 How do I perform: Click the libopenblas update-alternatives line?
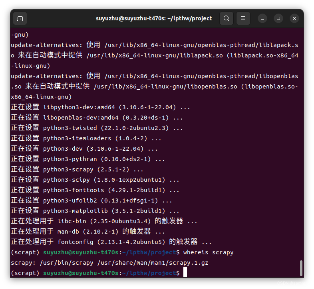[155, 87]
